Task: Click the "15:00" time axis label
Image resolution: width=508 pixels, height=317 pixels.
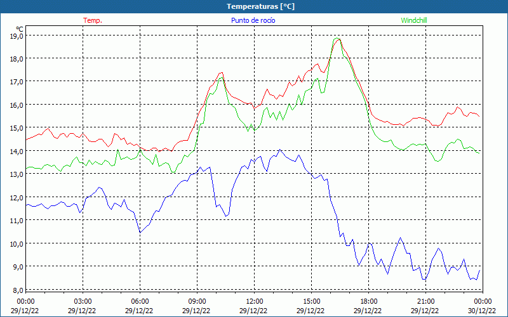Action: [311, 302]
